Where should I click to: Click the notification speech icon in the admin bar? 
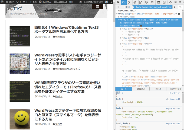pos(81,2)
